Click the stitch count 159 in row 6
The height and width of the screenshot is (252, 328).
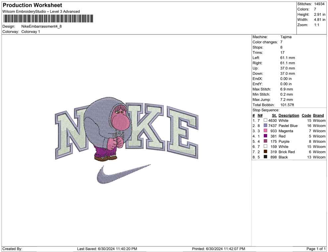click(273, 147)
